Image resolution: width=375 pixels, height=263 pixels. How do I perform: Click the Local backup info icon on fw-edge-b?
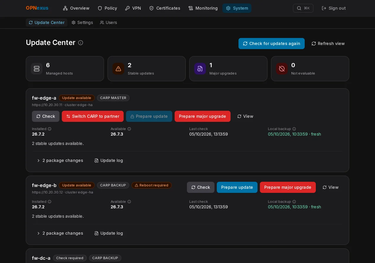point(294,202)
